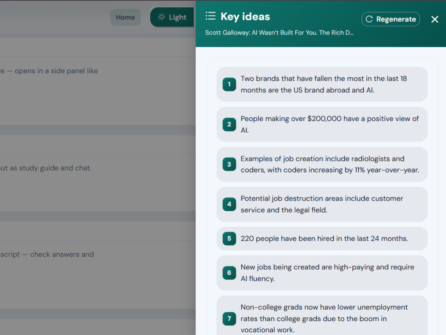Screen dimensions: 446x335
Task: Click the 'Key ideas' heading text
Action: 245,17
